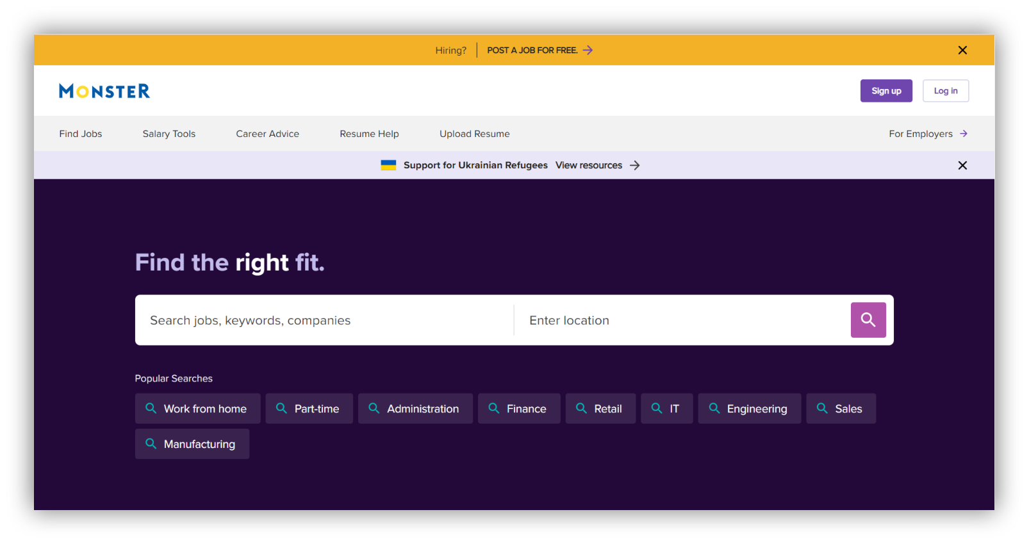Click the Popular Searches label
Screen dimensions: 1029x544
click(x=174, y=378)
